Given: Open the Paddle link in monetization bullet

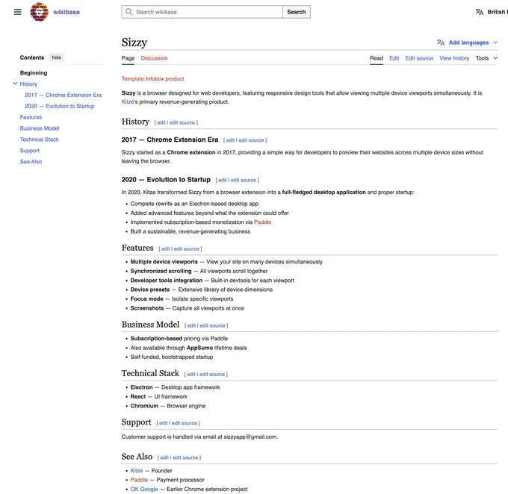Looking at the screenshot, I should coord(262,222).
